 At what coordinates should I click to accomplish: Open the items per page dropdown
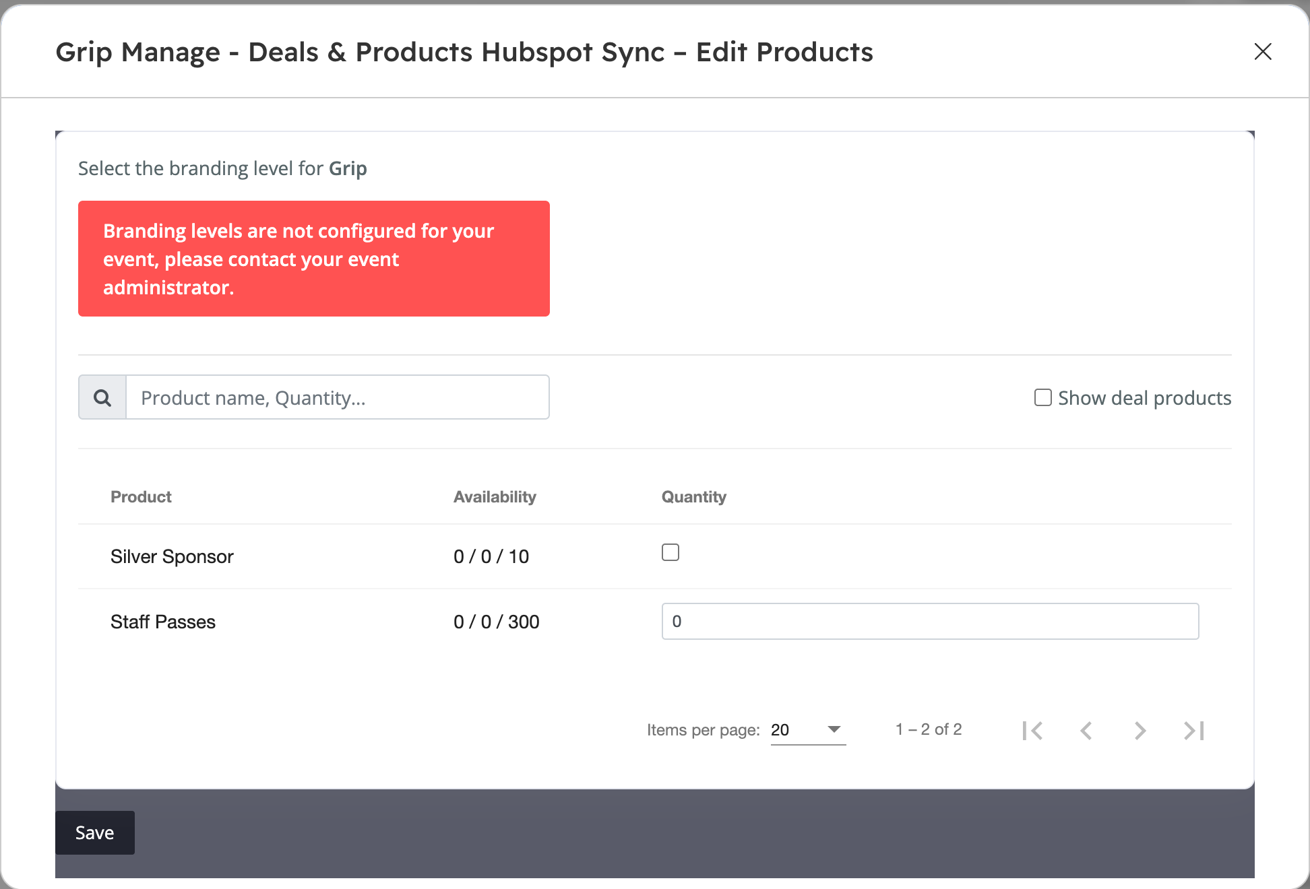point(808,730)
